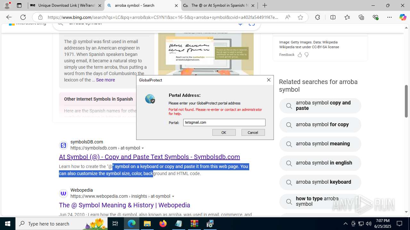The width and height of the screenshot is (410, 230).
Task: Open File Explorer from the taskbar
Action: tap(147, 224)
